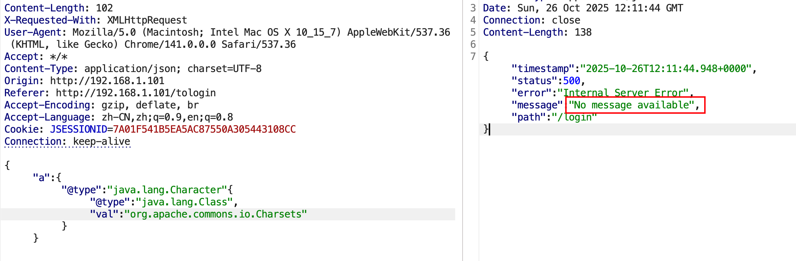Click the User-Agent header name

coord(33,32)
